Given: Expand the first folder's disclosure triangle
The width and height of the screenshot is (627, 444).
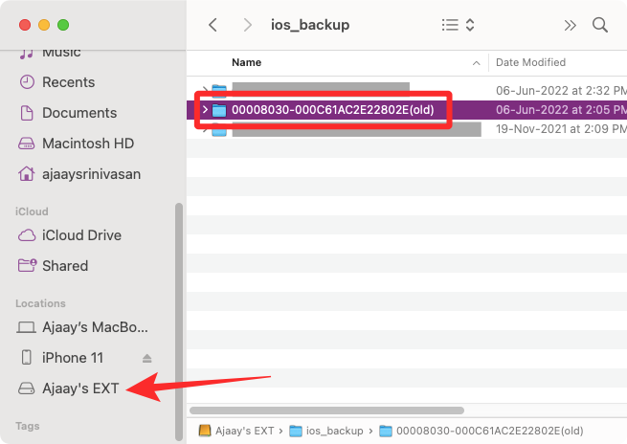Looking at the screenshot, I should [205, 91].
